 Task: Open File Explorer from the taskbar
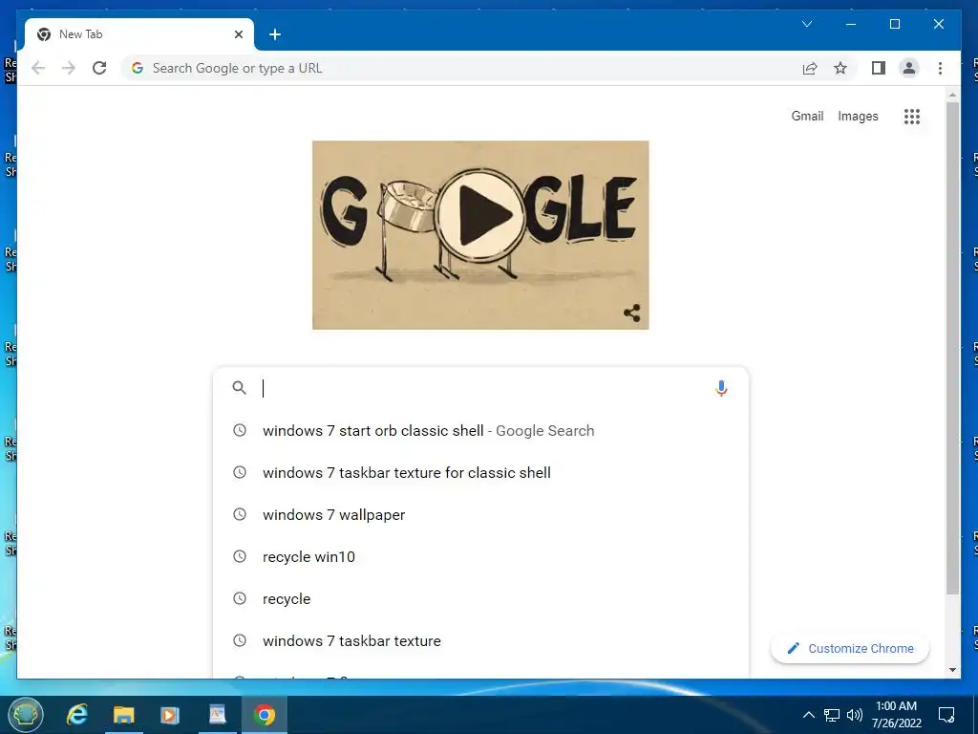click(123, 715)
